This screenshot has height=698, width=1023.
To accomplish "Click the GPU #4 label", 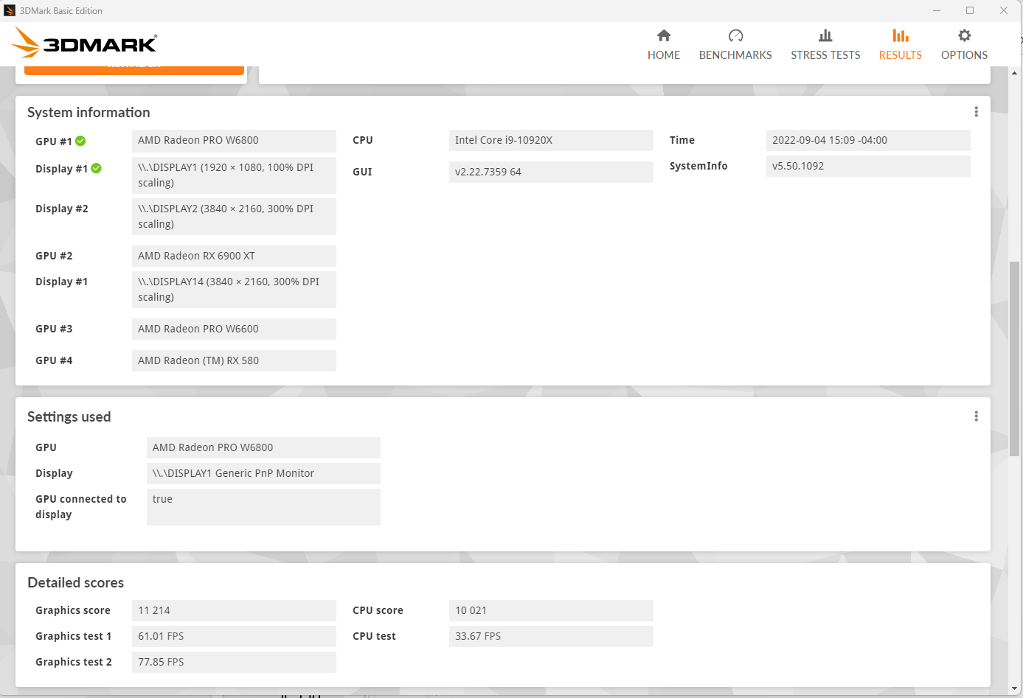I will [x=54, y=360].
